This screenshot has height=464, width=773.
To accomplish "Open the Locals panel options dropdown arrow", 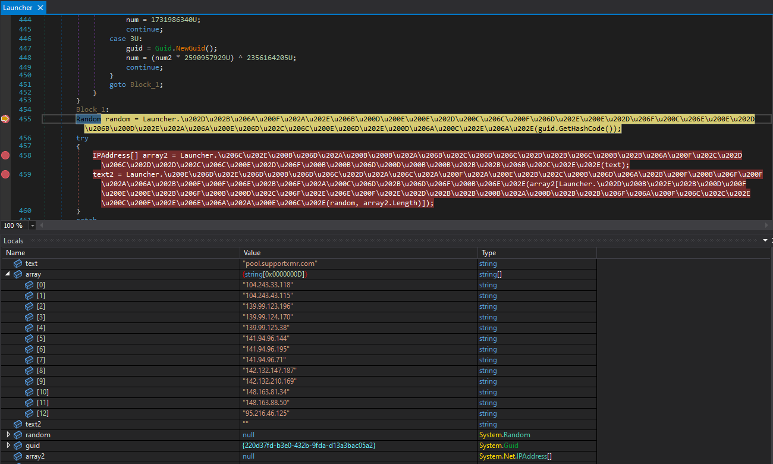I will [x=765, y=241].
